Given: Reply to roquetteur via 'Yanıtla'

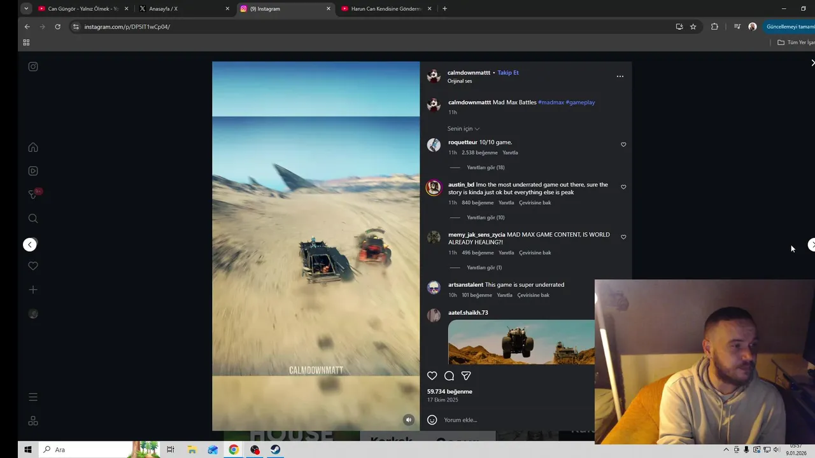Looking at the screenshot, I should pos(510,153).
